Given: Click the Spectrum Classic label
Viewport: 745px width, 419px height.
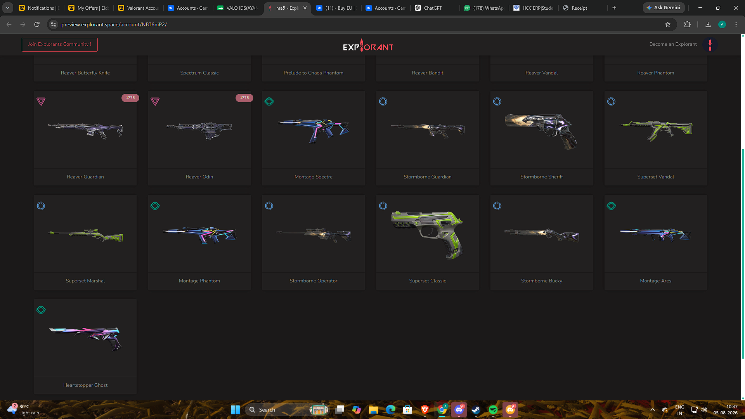Looking at the screenshot, I should pos(199,73).
